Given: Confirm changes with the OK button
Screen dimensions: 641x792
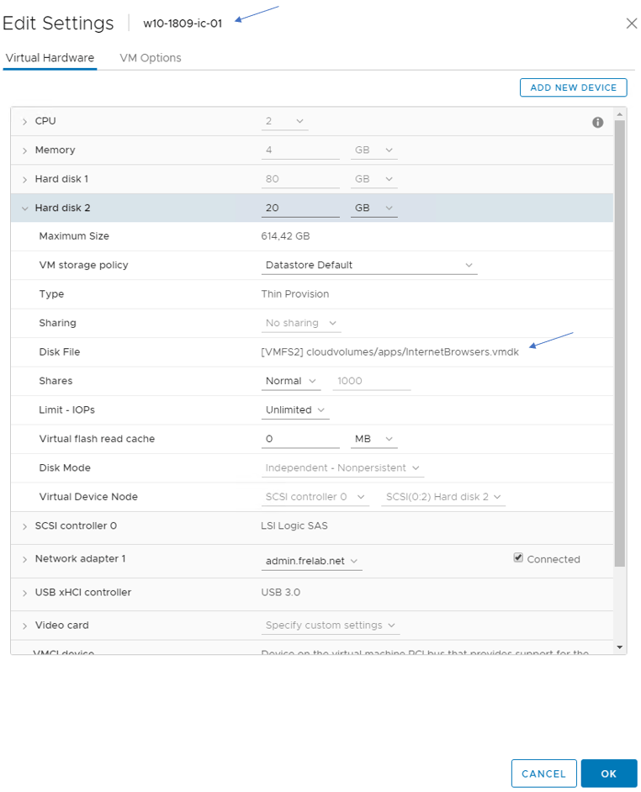Looking at the screenshot, I should [609, 774].
